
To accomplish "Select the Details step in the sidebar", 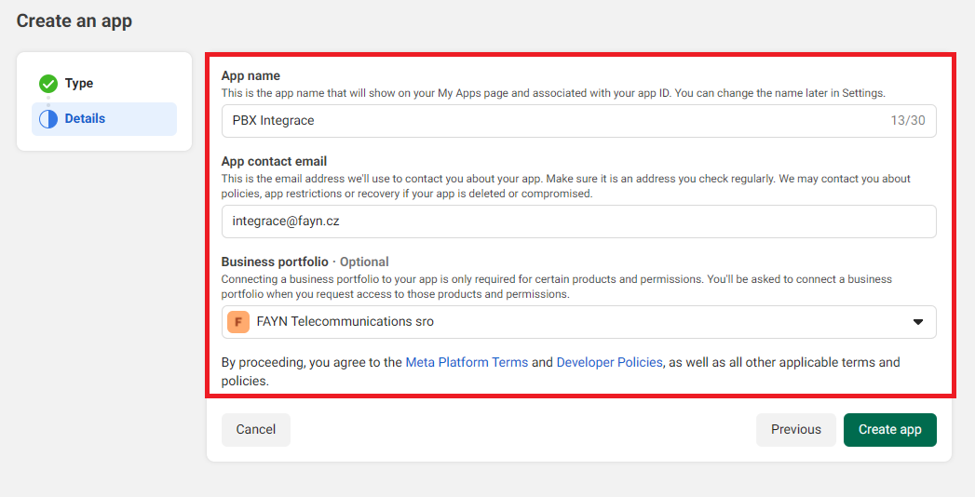I will point(85,119).
